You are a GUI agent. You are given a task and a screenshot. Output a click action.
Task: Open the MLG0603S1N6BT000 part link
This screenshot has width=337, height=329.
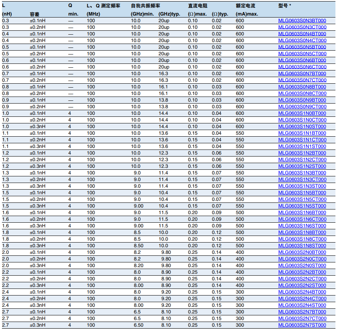tap(302, 213)
